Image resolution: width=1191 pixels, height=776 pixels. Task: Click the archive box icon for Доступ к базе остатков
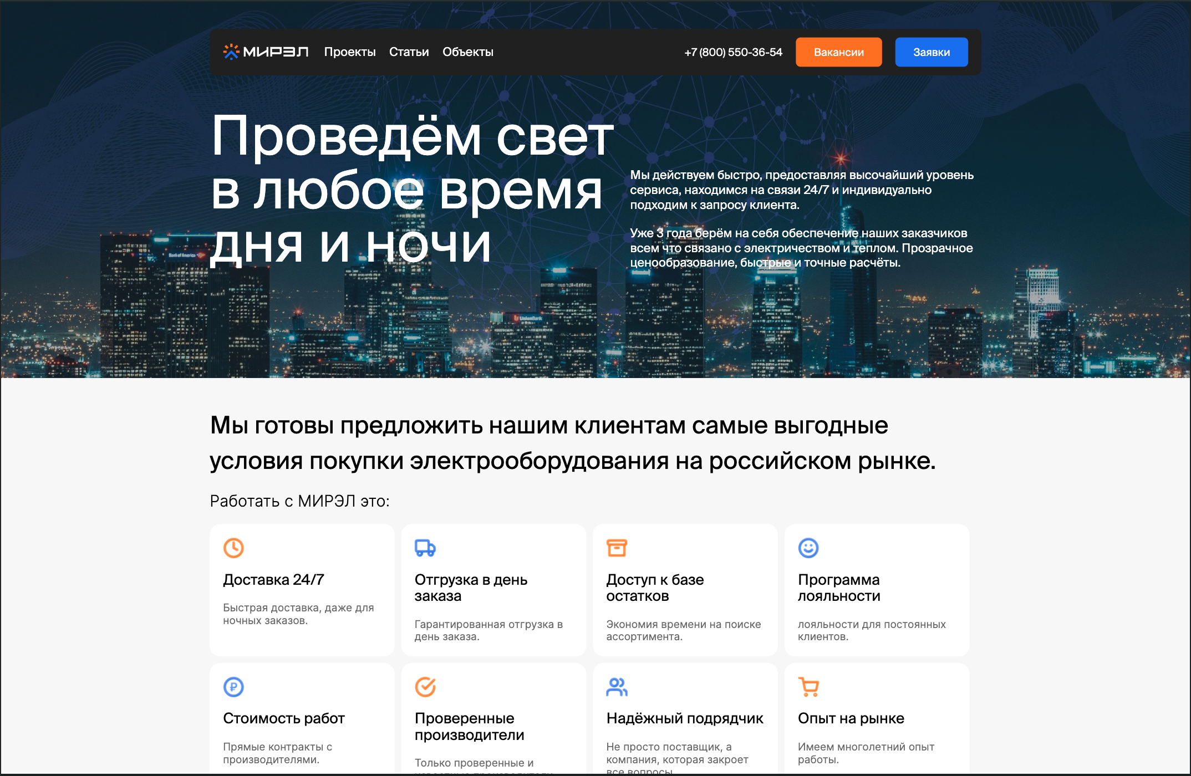(x=617, y=548)
